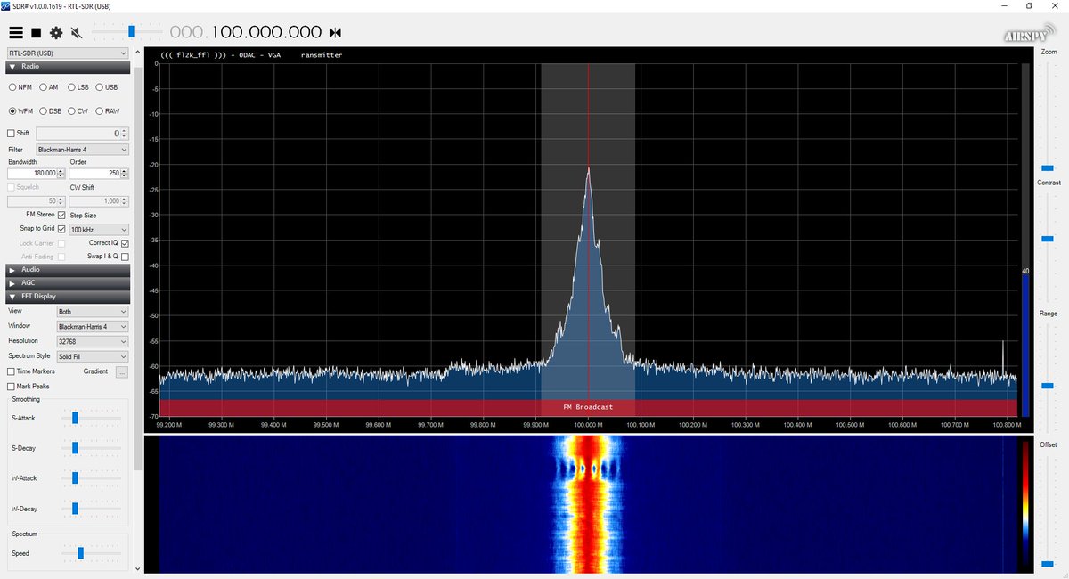
Task: Expand the AGC panel
Action: point(68,282)
